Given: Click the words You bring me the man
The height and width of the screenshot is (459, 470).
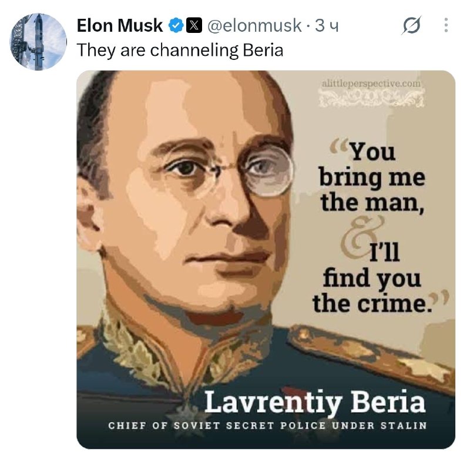Looking at the screenshot, I should 372,177.
